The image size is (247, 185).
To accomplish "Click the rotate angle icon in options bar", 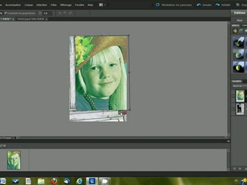I will (40, 13).
